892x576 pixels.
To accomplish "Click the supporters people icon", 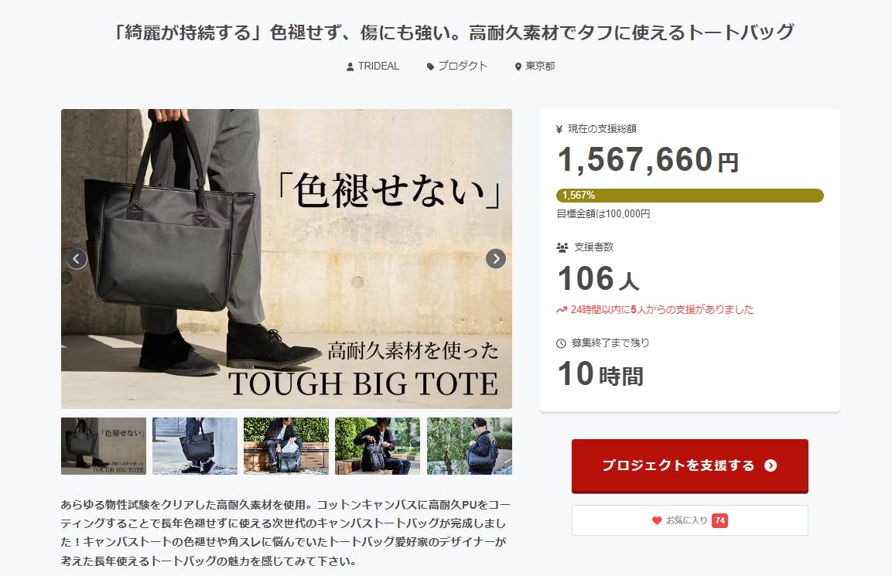I will coord(562,247).
